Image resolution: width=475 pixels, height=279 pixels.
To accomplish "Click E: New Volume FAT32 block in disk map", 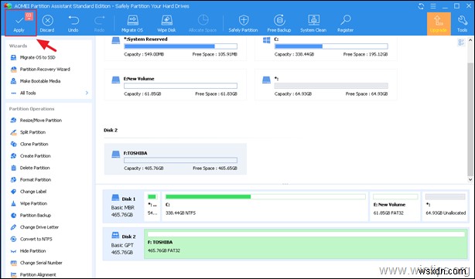I will pyautogui.click(x=395, y=206).
